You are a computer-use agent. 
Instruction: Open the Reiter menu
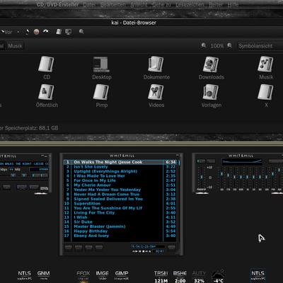(x=216, y=4)
